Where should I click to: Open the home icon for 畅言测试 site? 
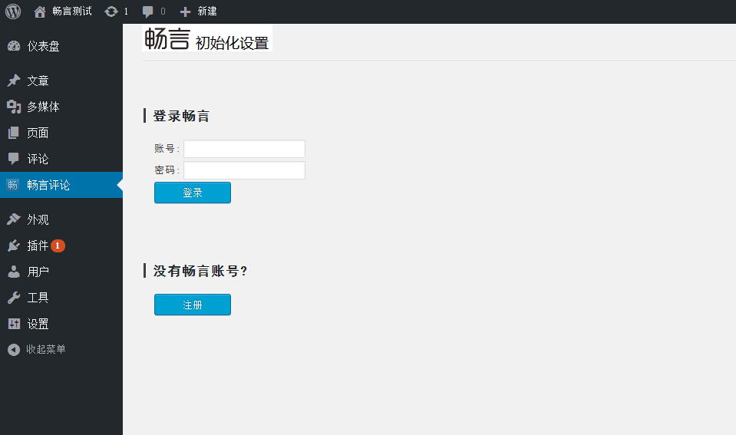[x=40, y=12]
